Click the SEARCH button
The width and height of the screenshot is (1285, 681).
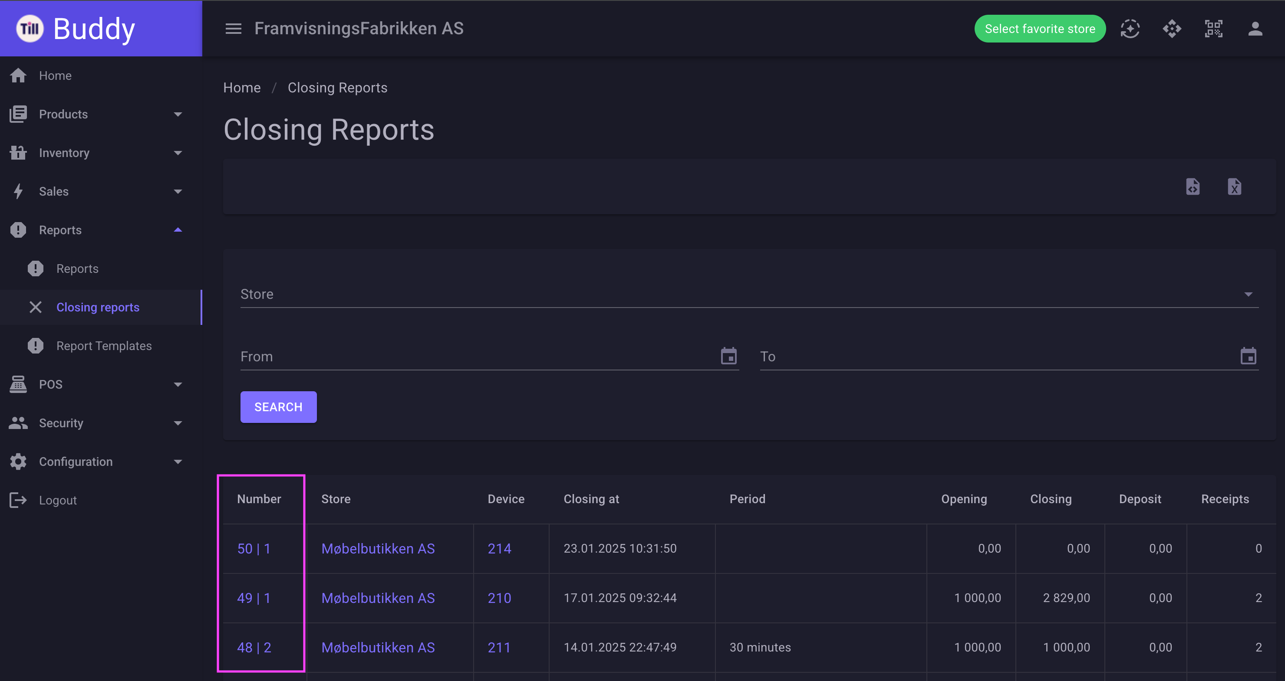[x=278, y=407]
